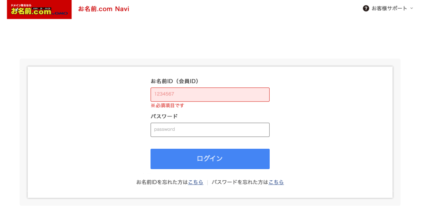This screenshot has width=421, height=209.
Task: Click the blue ログイン button
Action: (x=210, y=159)
